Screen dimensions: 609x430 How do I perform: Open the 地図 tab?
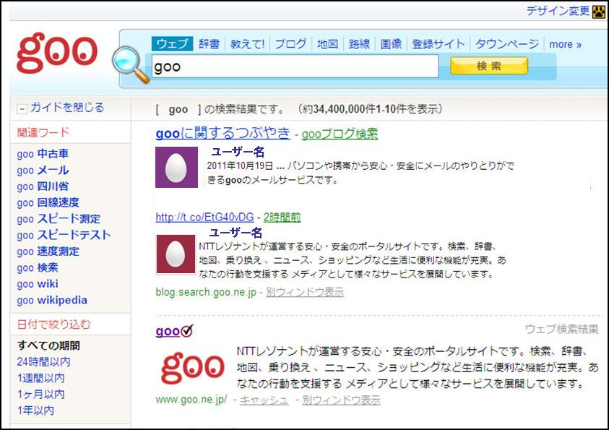pyautogui.click(x=327, y=44)
